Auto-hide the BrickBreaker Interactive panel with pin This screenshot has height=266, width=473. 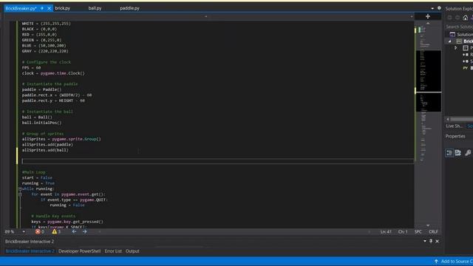tap(431, 241)
